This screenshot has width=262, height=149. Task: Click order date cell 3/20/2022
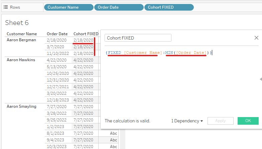56,93
